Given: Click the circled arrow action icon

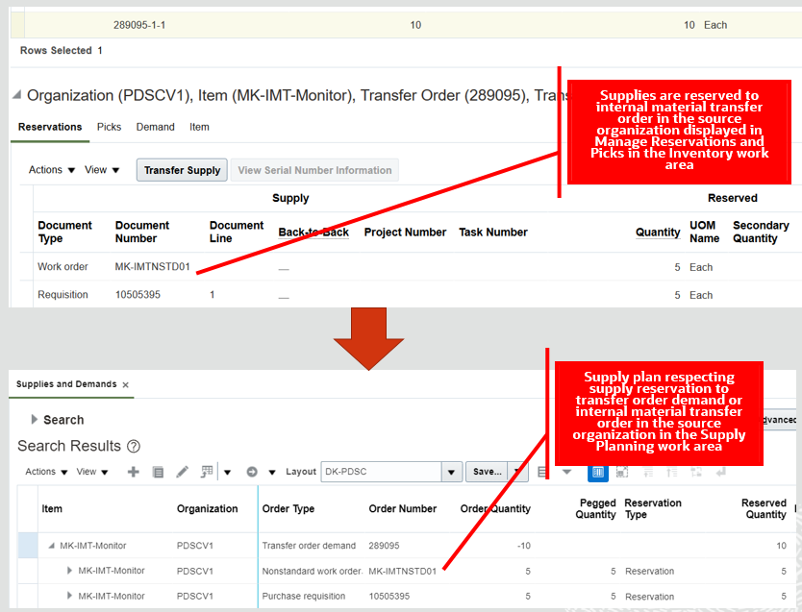Looking at the screenshot, I should (252, 472).
